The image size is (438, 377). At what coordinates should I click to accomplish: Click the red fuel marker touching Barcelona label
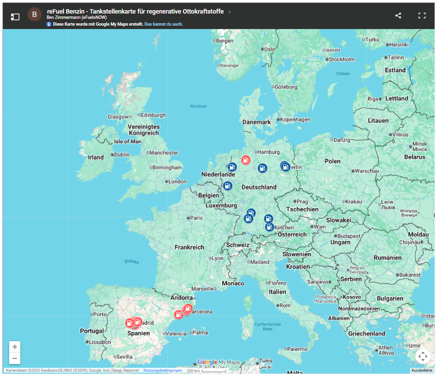pyautogui.click(x=188, y=308)
